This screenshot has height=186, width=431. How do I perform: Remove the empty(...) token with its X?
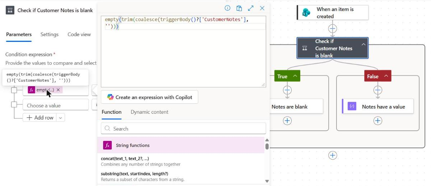58,90
